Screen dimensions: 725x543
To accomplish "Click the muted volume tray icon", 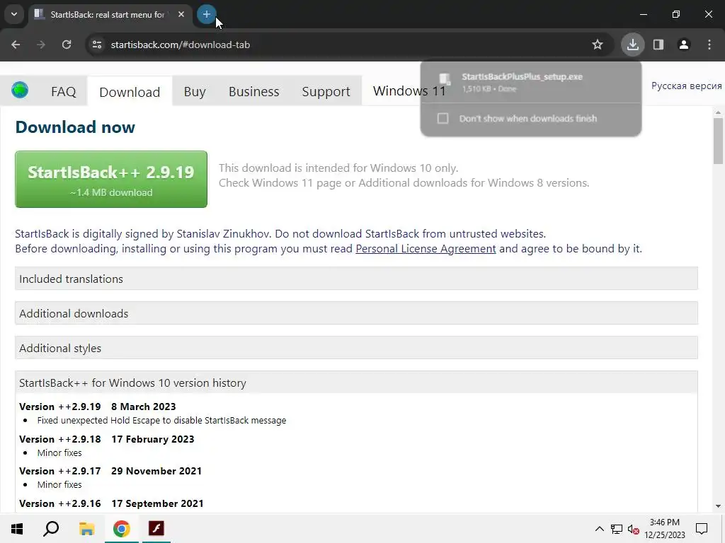I will click(x=634, y=529).
